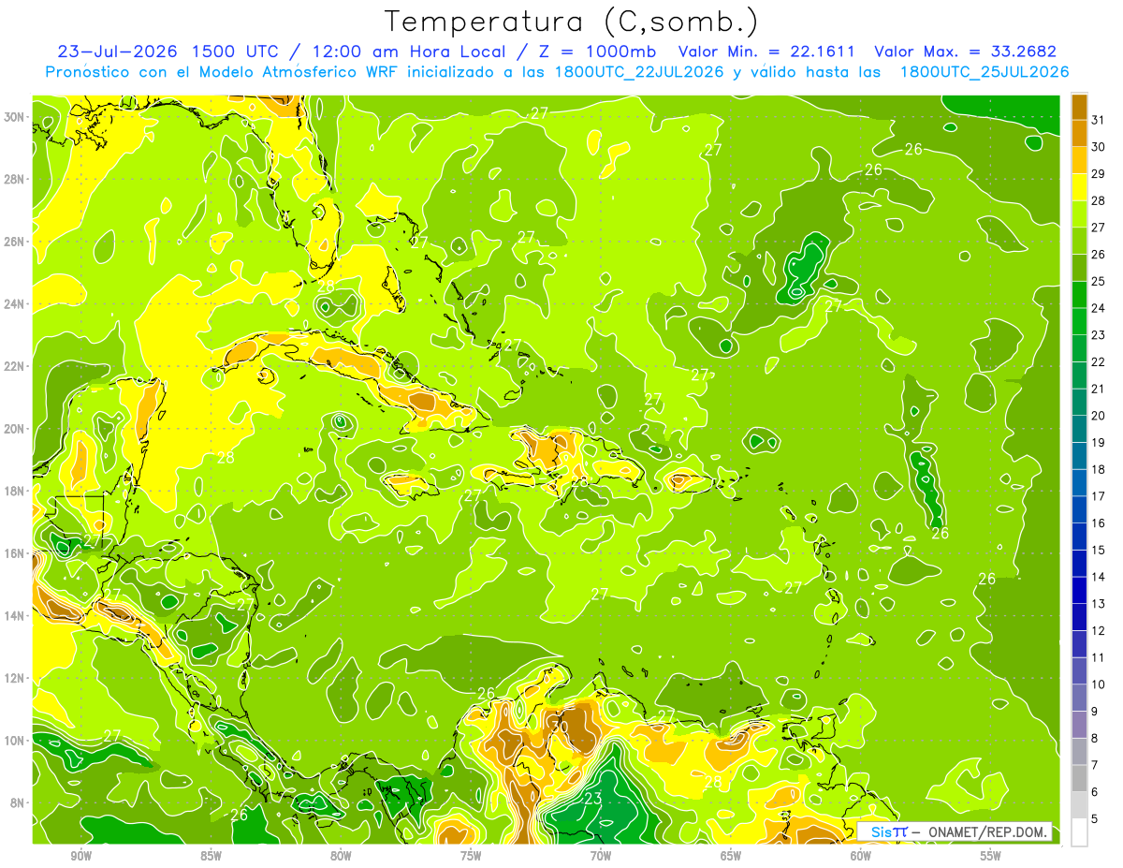This screenshot has height=868, width=1123.
Task: Click the "22N" latitude axis label
Action: point(16,366)
